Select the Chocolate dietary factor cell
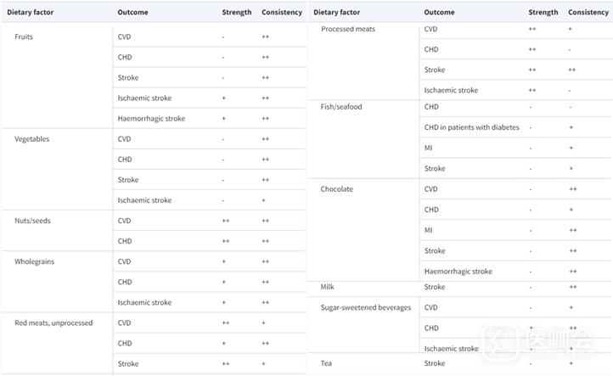 337,189
